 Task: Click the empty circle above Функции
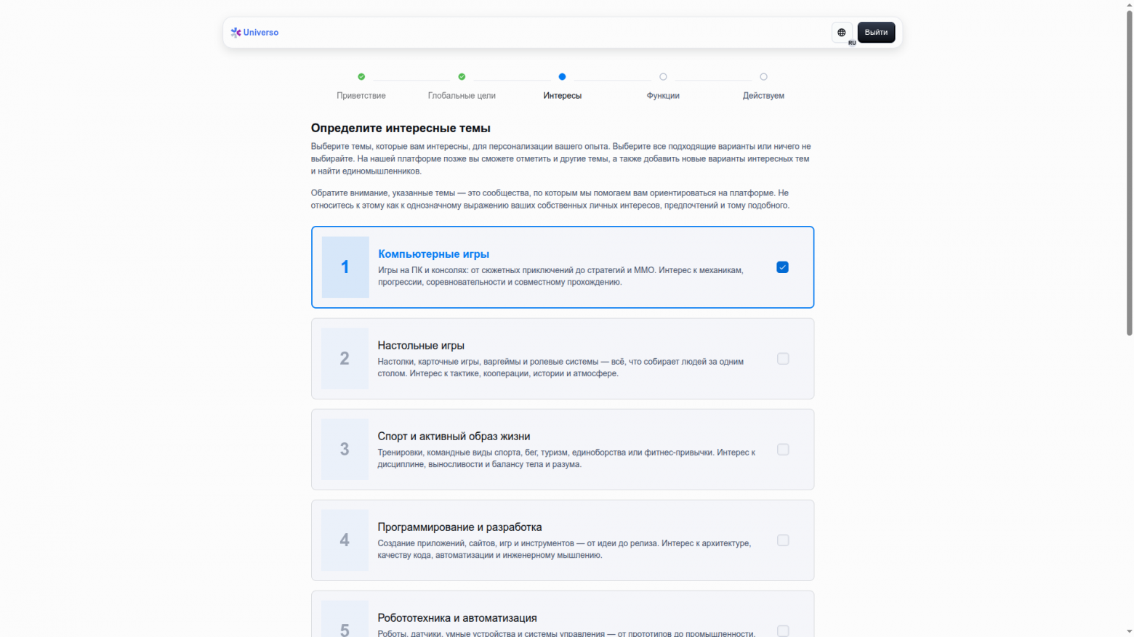pos(662,76)
